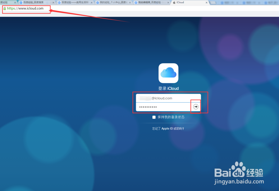Viewport: 279px width, 191px height.
Task: Close the 我的经验_个人中心 tab
Action: click(x=130, y=3)
